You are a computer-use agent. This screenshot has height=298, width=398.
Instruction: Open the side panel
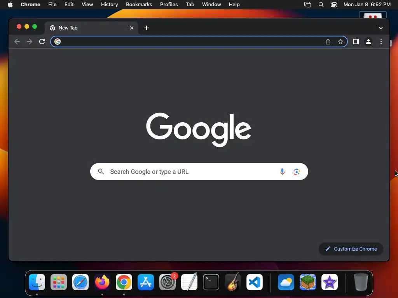tap(356, 42)
